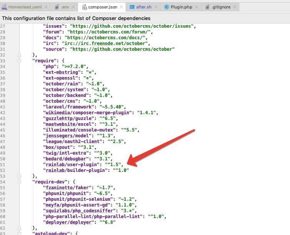This screenshot has height=235, width=290.
Task: Click "league/oauth2-client" dependency
Action: coord(73,142)
